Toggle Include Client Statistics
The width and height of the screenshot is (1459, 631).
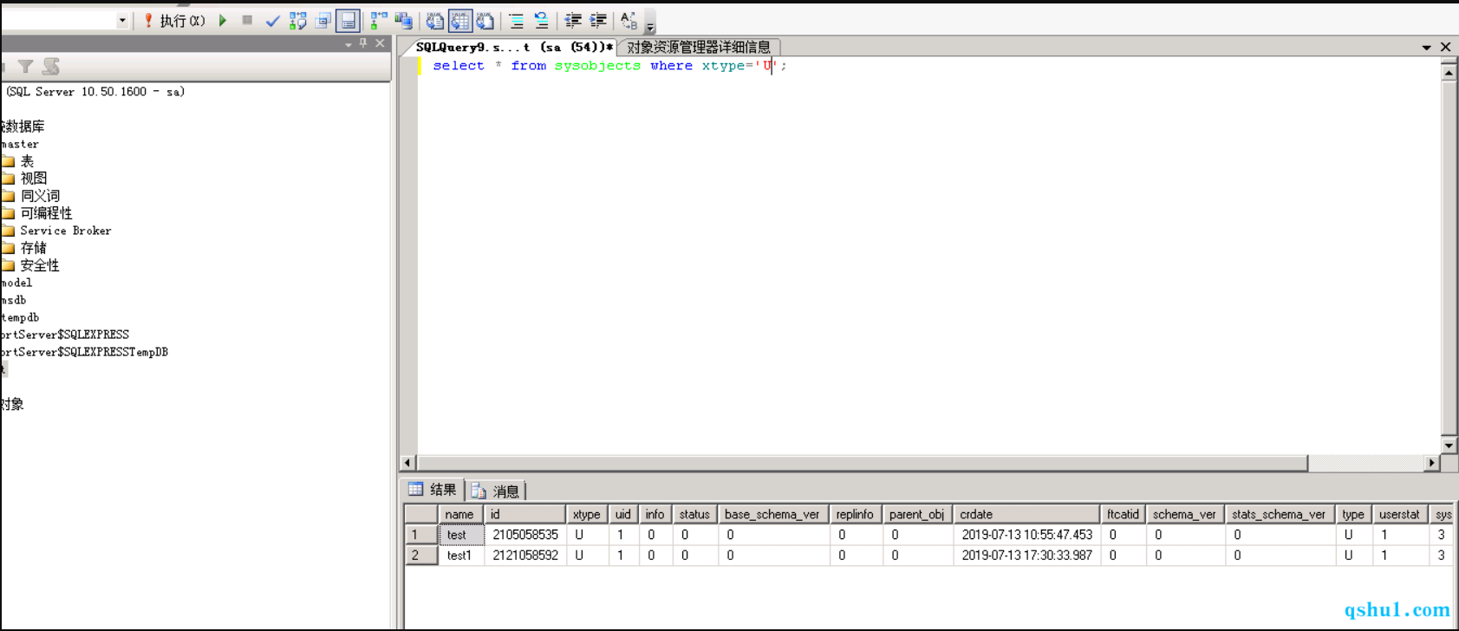pos(404,20)
